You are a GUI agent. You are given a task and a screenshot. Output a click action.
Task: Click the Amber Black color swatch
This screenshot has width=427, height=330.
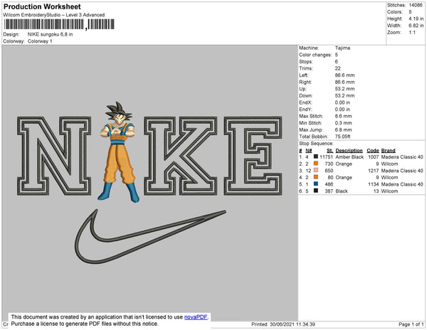pyautogui.click(x=316, y=156)
